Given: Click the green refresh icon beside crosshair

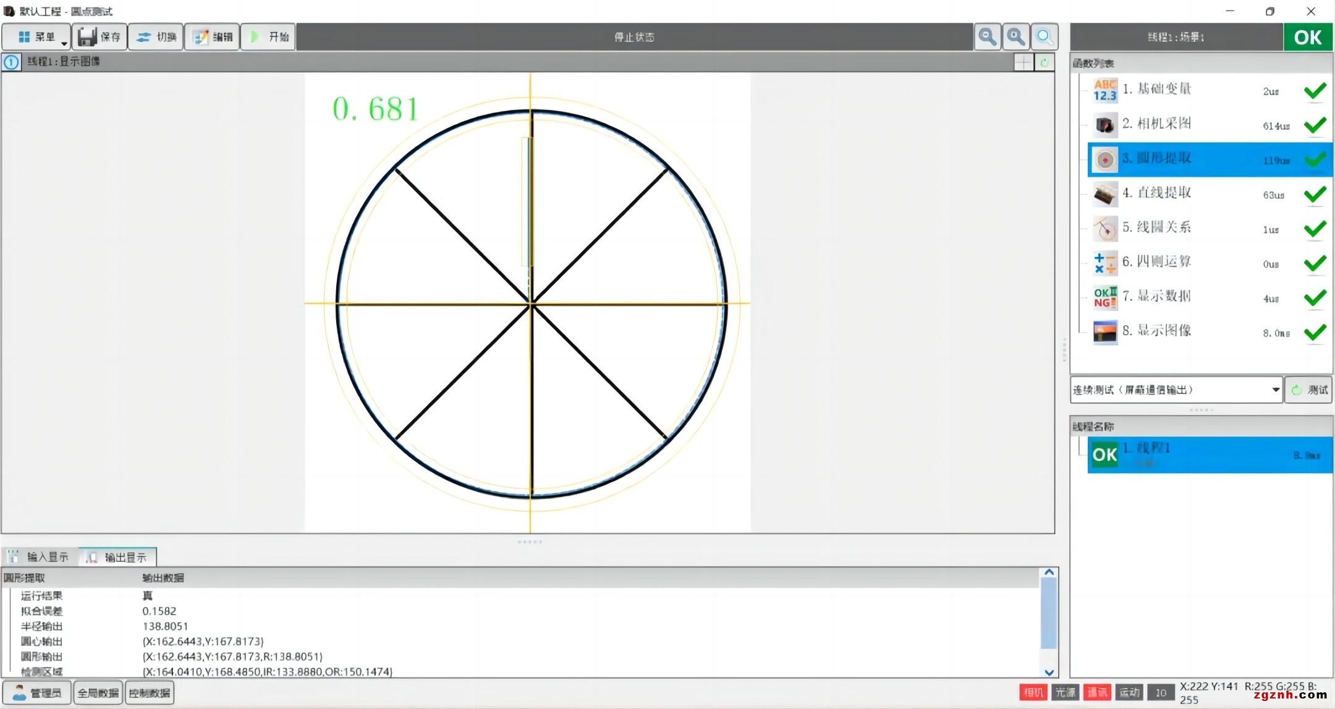Looking at the screenshot, I should pos(1045,62).
